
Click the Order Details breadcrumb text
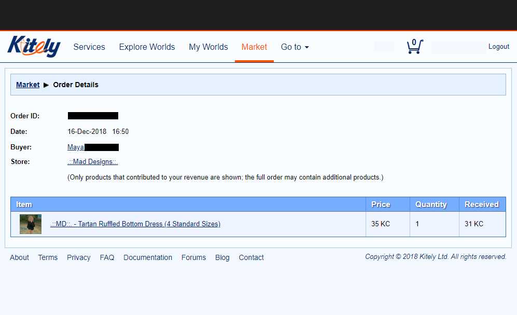[x=76, y=85]
